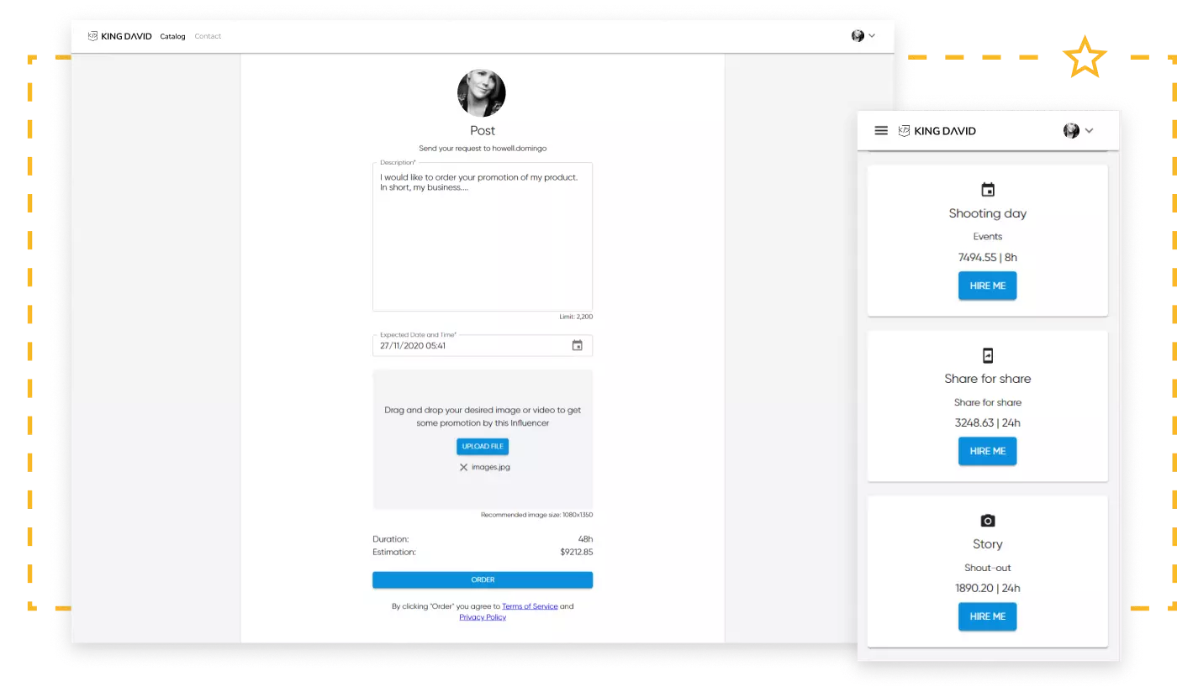The image size is (1177, 692).
Task: Click the phone icon above Share for share
Action: [x=988, y=355]
